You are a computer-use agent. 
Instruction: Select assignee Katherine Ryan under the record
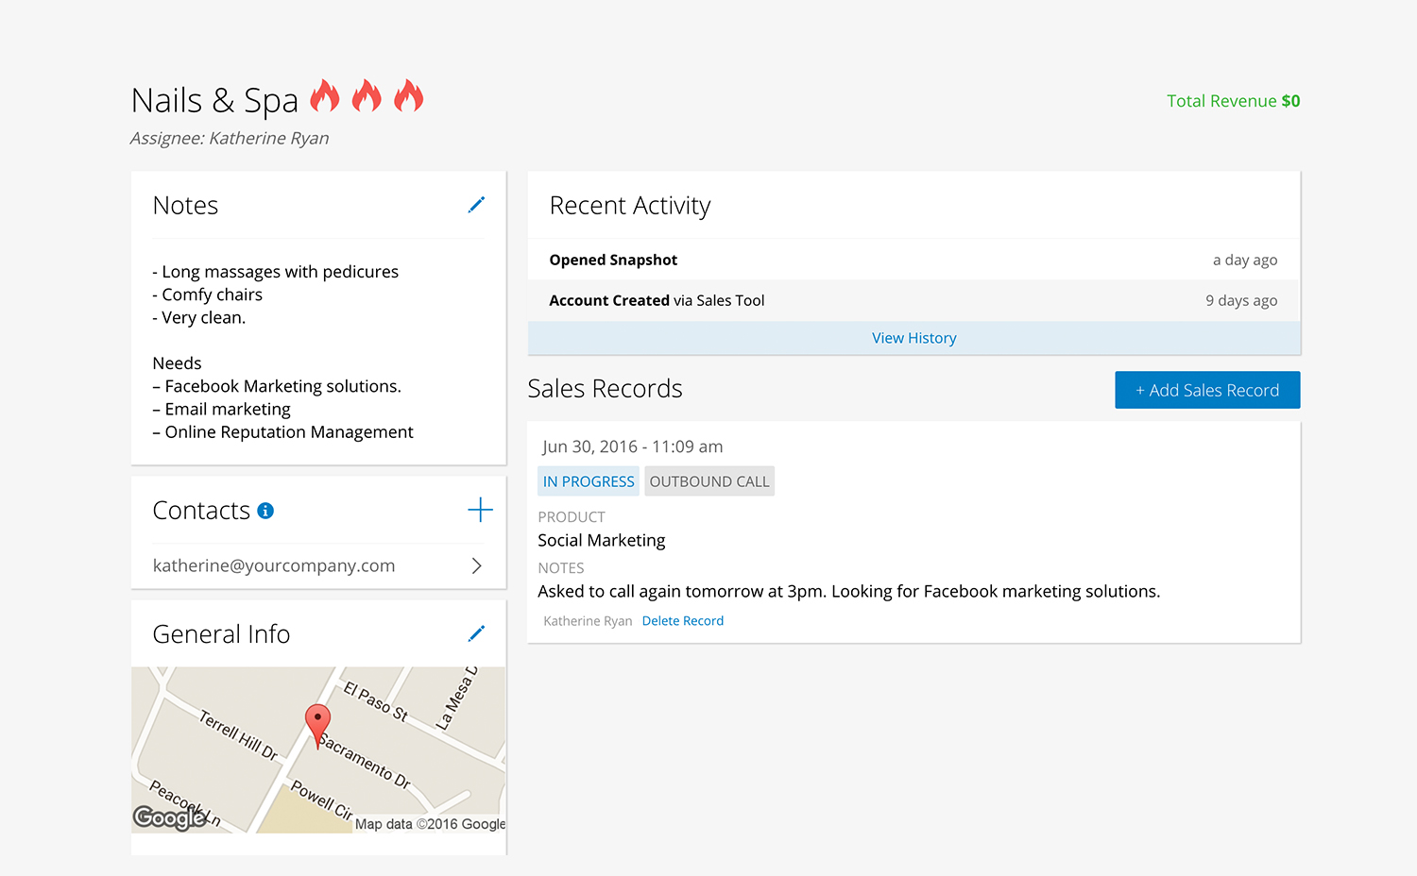click(587, 620)
